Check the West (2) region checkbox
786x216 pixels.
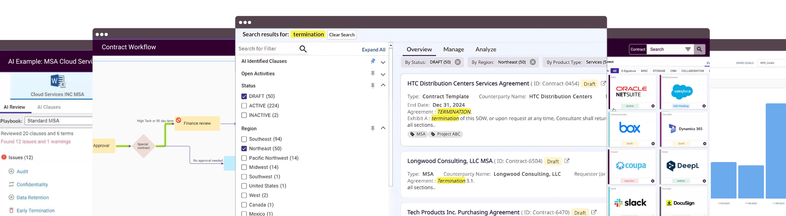click(244, 195)
